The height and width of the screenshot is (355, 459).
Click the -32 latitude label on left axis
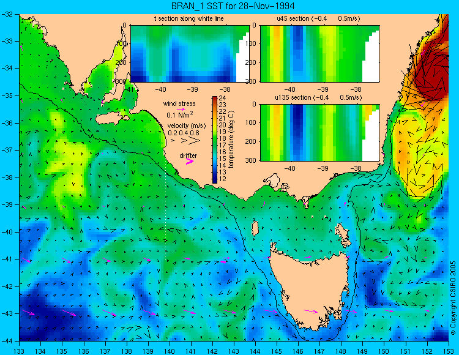[7, 14]
